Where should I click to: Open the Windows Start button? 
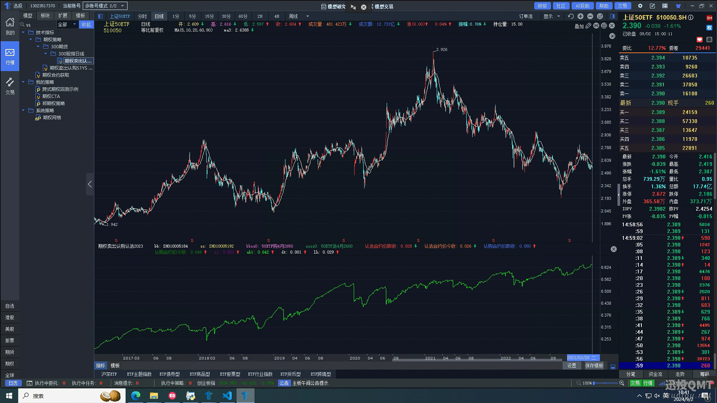(9, 396)
